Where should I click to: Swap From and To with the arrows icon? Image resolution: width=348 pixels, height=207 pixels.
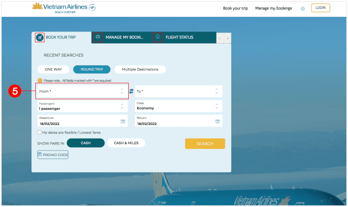[x=131, y=91]
